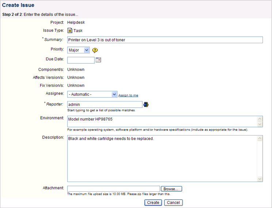Click the Reporter field containing admin
272x208 pixels.
pyautogui.click(x=105, y=104)
